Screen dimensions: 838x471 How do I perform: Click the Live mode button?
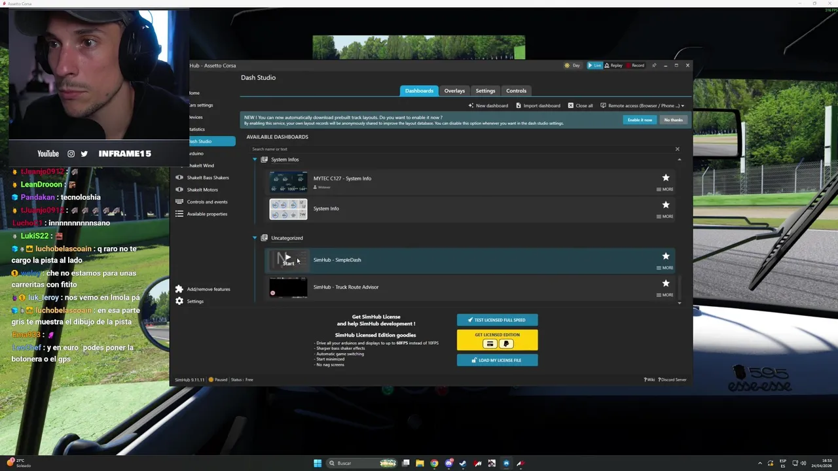(x=594, y=65)
